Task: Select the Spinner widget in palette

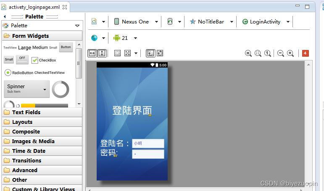Action: (27, 89)
